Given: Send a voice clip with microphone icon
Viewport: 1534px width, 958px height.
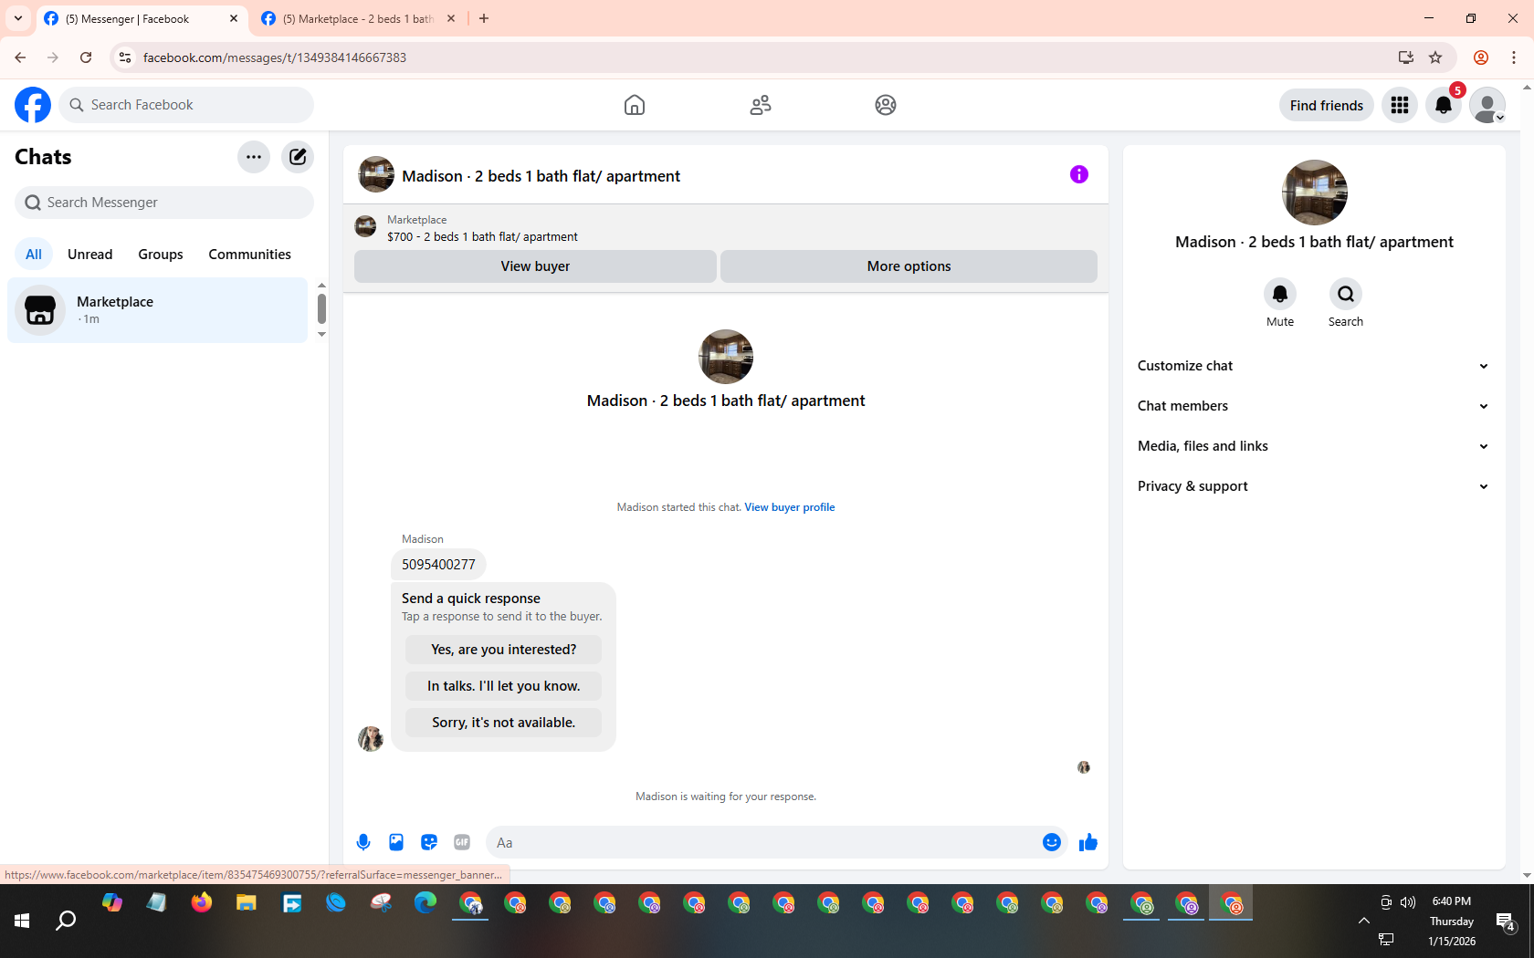Looking at the screenshot, I should pos(363,842).
